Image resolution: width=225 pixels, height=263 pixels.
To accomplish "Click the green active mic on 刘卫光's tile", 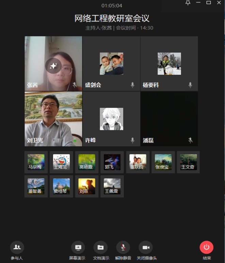I will [x=75, y=140].
